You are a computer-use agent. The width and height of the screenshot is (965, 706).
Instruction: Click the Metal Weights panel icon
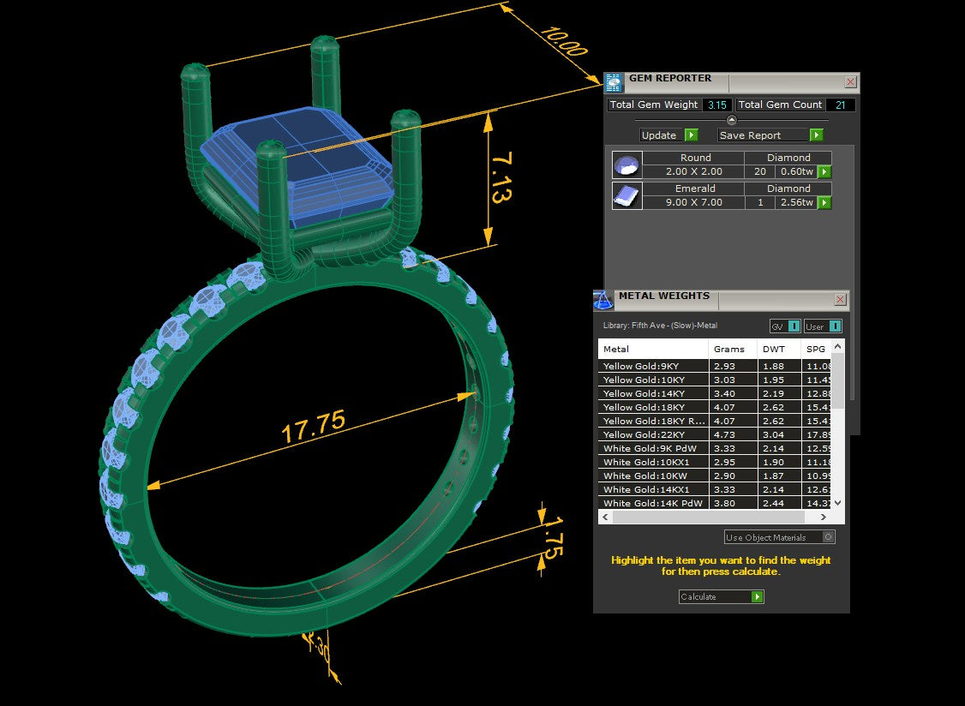[603, 300]
